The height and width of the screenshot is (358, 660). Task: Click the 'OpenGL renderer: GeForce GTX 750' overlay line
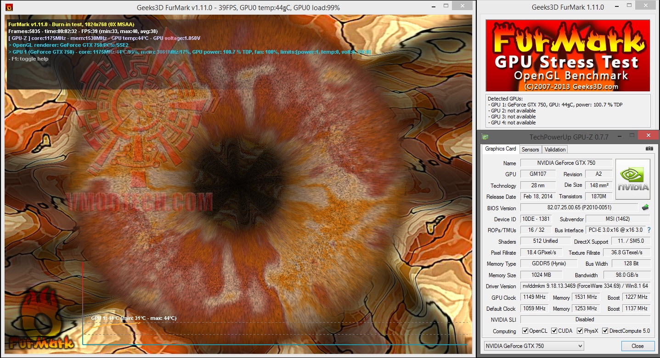[x=68, y=45]
